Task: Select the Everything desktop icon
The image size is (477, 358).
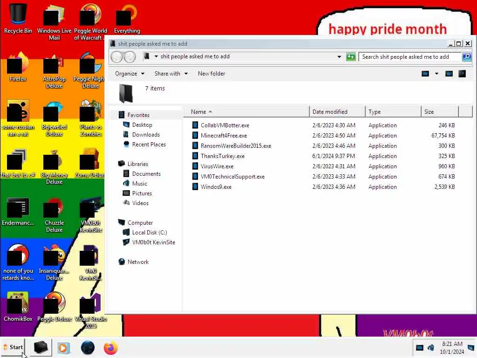Action: click(127, 18)
